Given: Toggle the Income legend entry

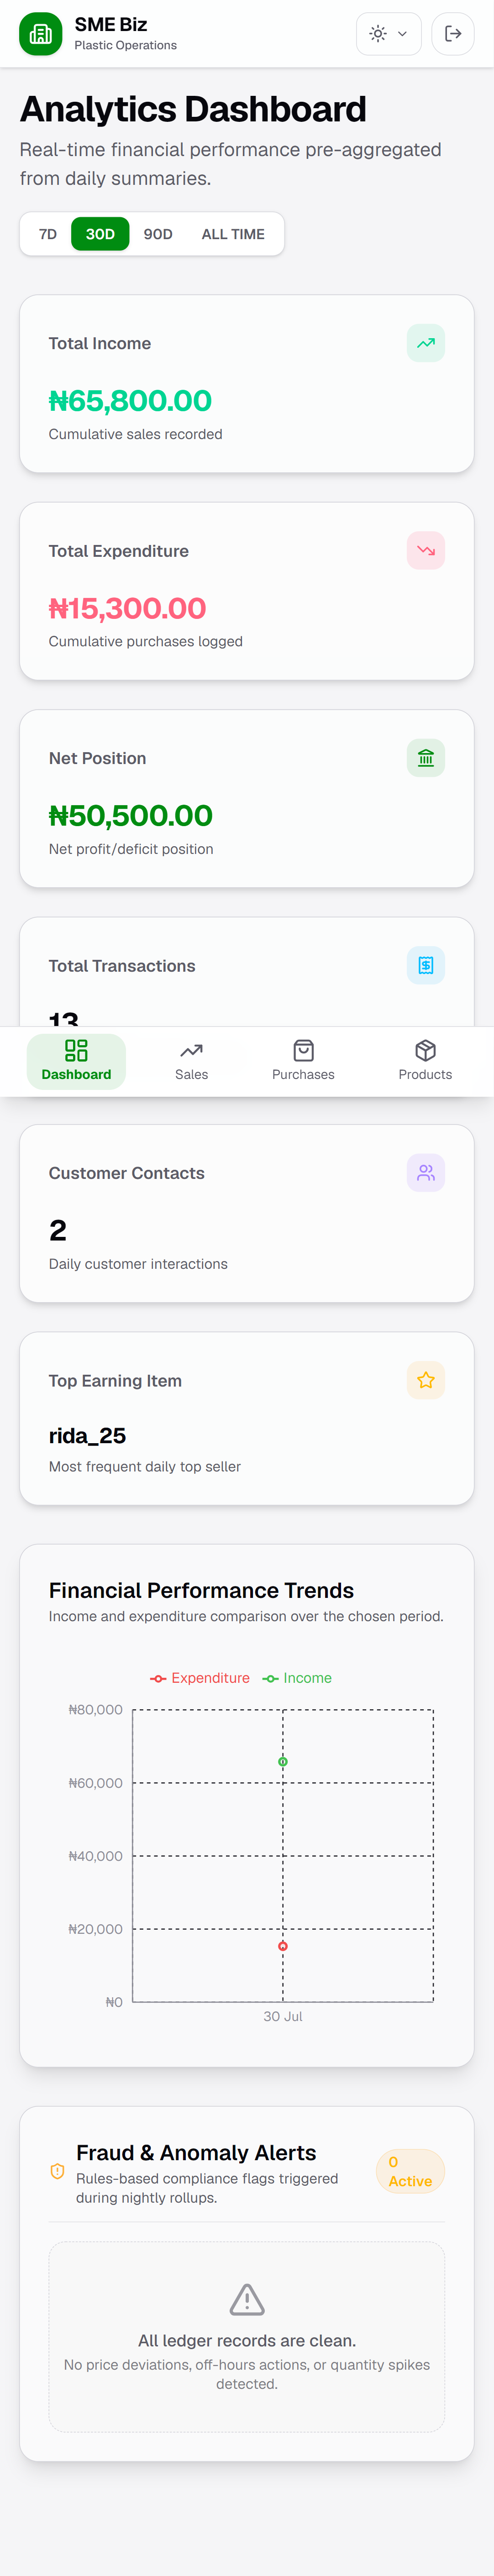Looking at the screenshot, I should coord(297,1678).
